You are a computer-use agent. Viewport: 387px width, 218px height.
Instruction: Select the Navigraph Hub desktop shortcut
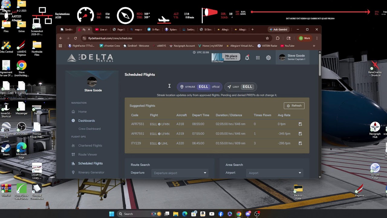point(375,130)
